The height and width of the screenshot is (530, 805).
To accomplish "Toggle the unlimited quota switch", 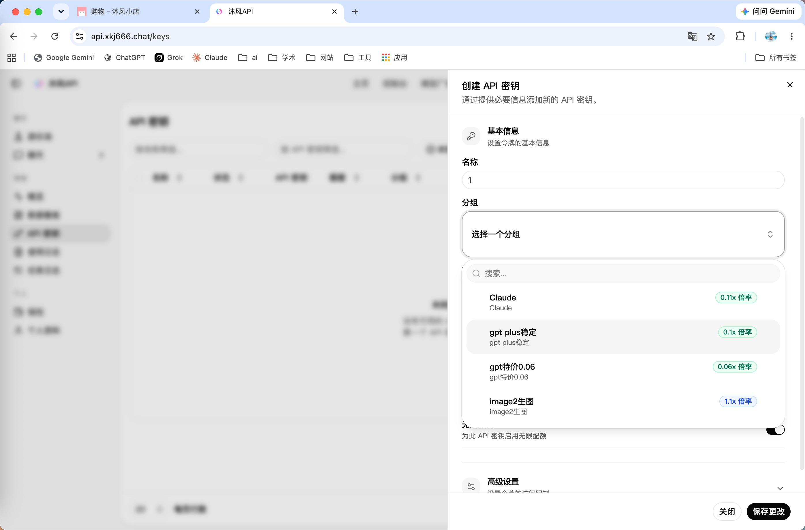I will point(775,430).
